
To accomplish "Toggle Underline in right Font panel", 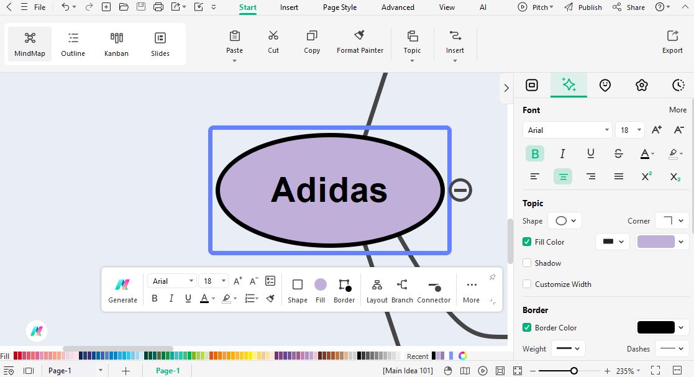I will 590,153.
